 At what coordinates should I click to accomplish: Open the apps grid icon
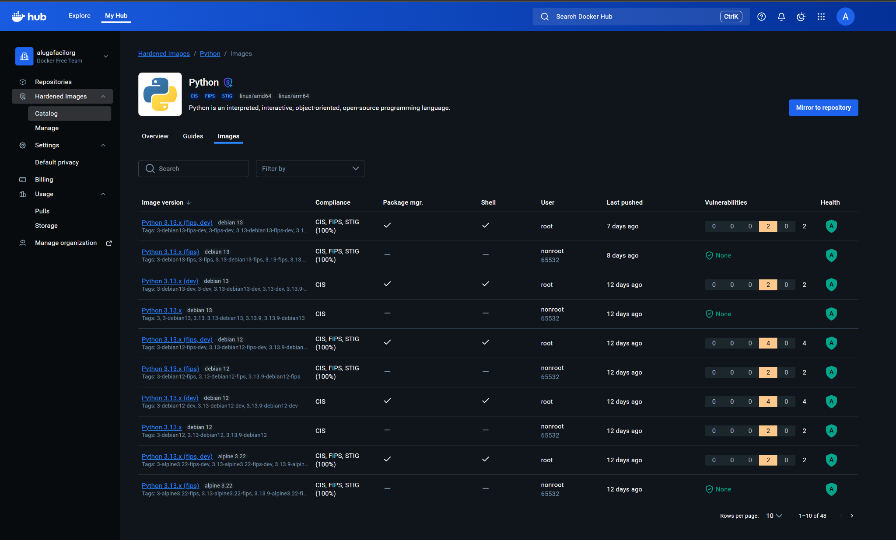point(821,16)
